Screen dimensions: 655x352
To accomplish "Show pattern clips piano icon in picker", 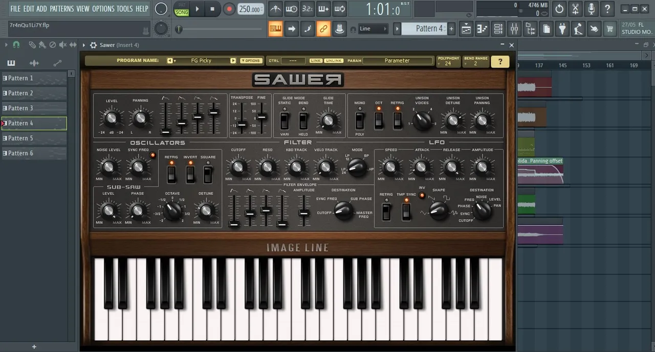I will click(x=11, y=63).
